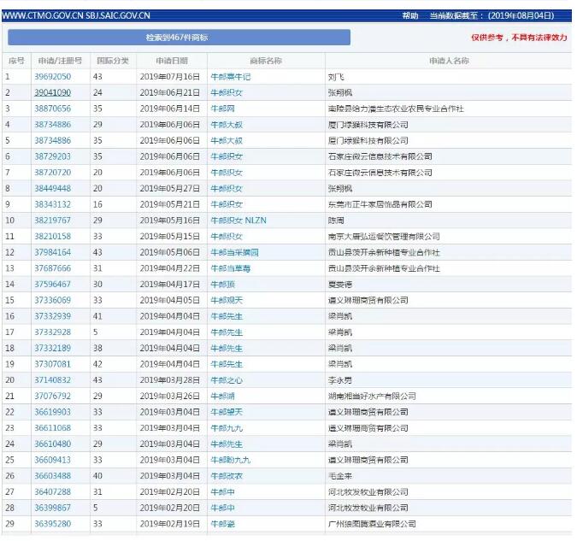Image resolution: width=577 pixels, height=541 pixels.
Task: Select the WWW.CTMO.GOV.CN SBJ.SAIC.GOV.CN header text
Action: [x=76, y=15]
